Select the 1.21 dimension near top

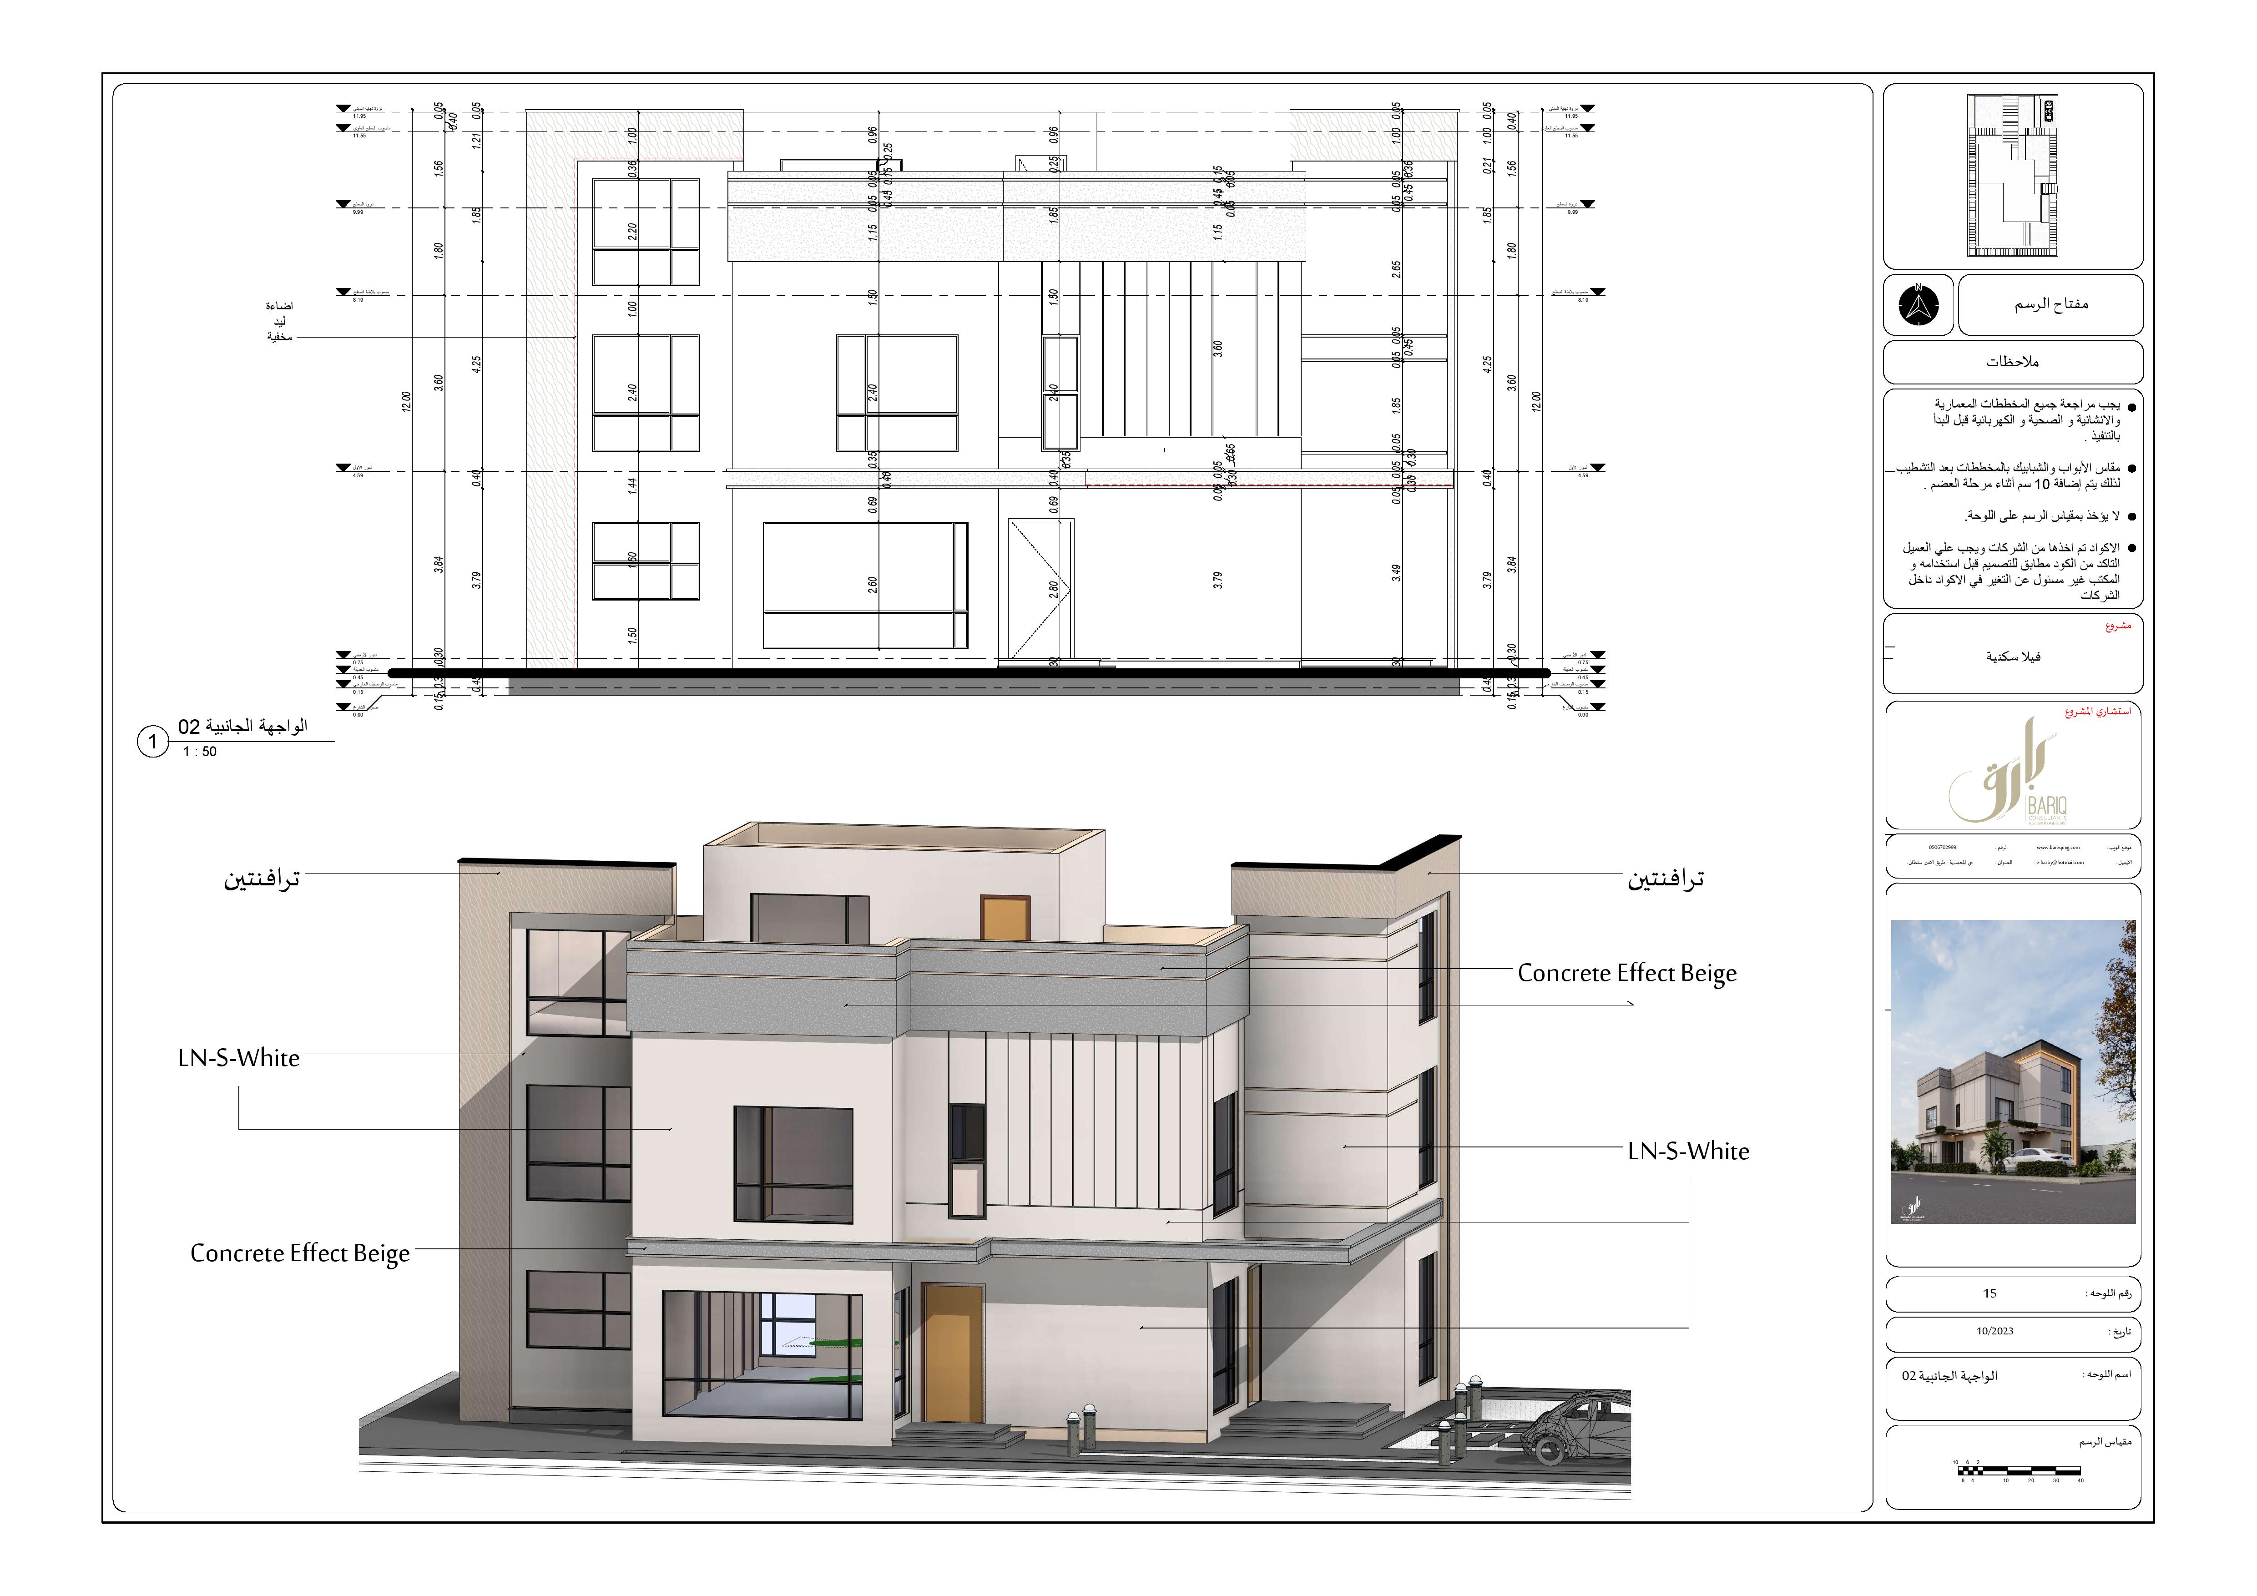[x=477, y=141]
